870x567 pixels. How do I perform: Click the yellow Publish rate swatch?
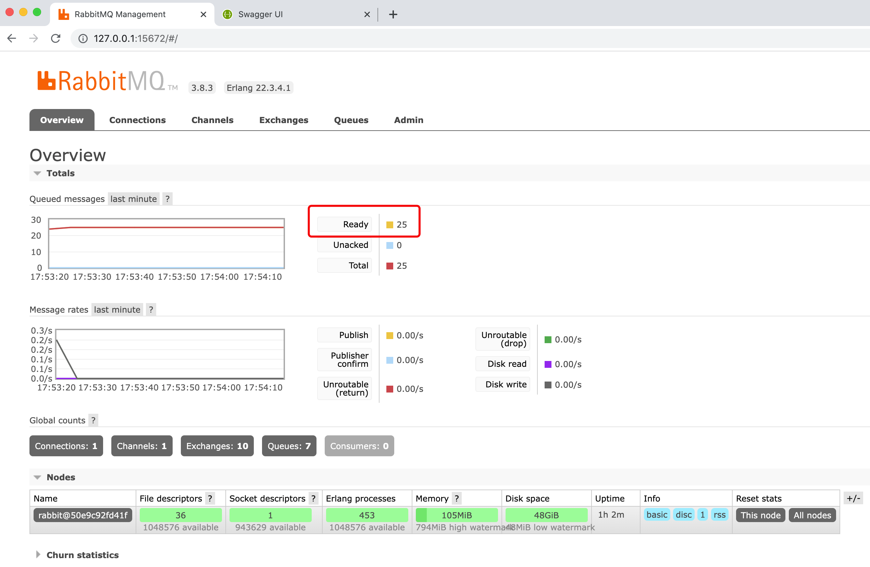click(x=390, y=336)
